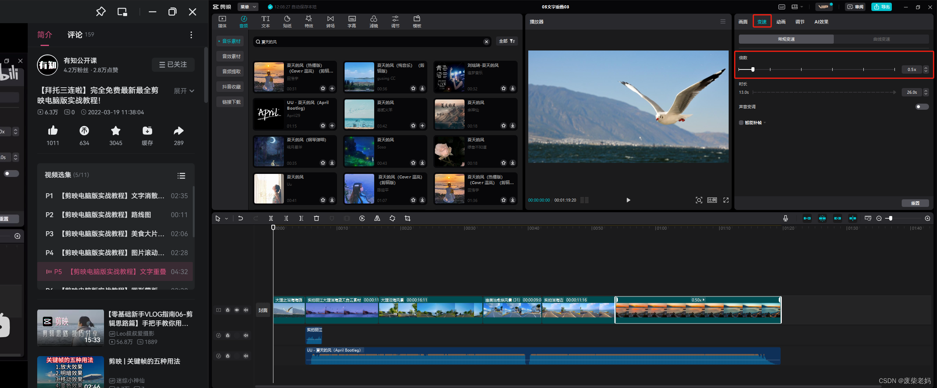Switch to the 调节 adjust tab

pos(800,22)
